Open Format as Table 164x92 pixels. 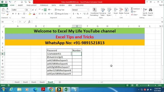(x=102, y=12)
